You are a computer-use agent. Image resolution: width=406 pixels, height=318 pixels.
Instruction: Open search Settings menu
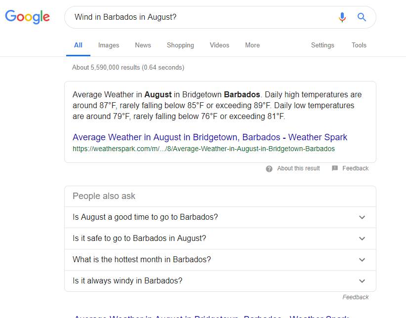[323, 45]
